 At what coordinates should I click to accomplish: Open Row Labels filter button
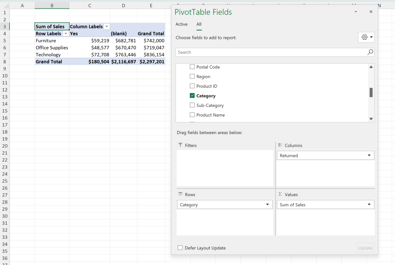66,34
